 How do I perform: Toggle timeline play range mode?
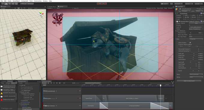pos(64,83)
